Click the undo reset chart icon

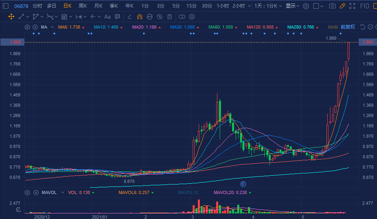tap(363, 27)
